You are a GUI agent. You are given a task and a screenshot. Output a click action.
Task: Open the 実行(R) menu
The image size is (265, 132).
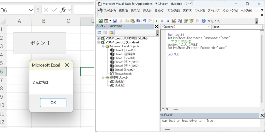[x=188, y=11]
